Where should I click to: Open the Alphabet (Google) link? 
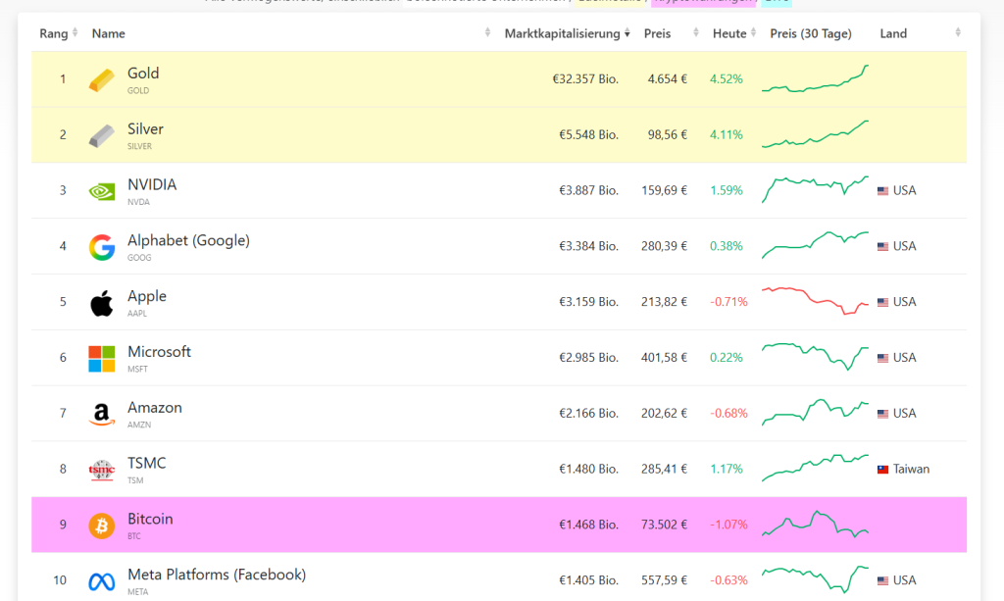[188, 240]
